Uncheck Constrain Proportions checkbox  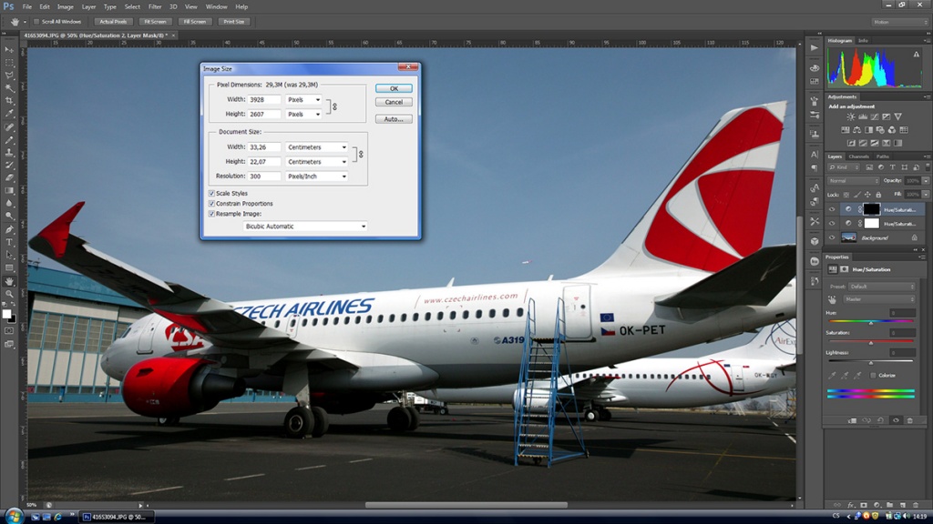click(x=211, y=203)
